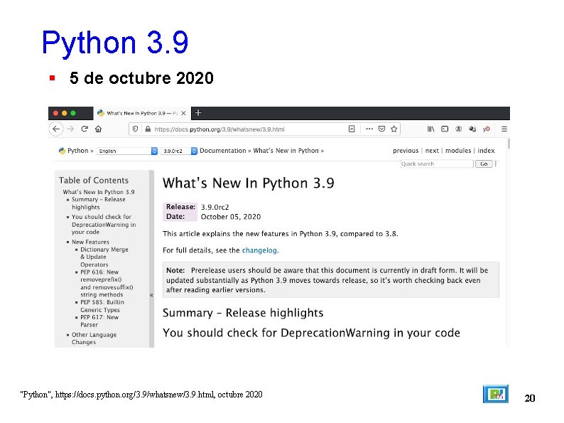Open DeprecationWarning entry in table of contents
The height and width of the screenshot is (423, 564).
click(104, 224)
